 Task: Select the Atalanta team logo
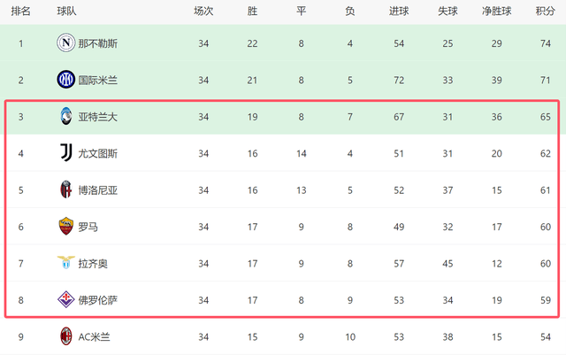pyautogui.click(x=65, y=116)
